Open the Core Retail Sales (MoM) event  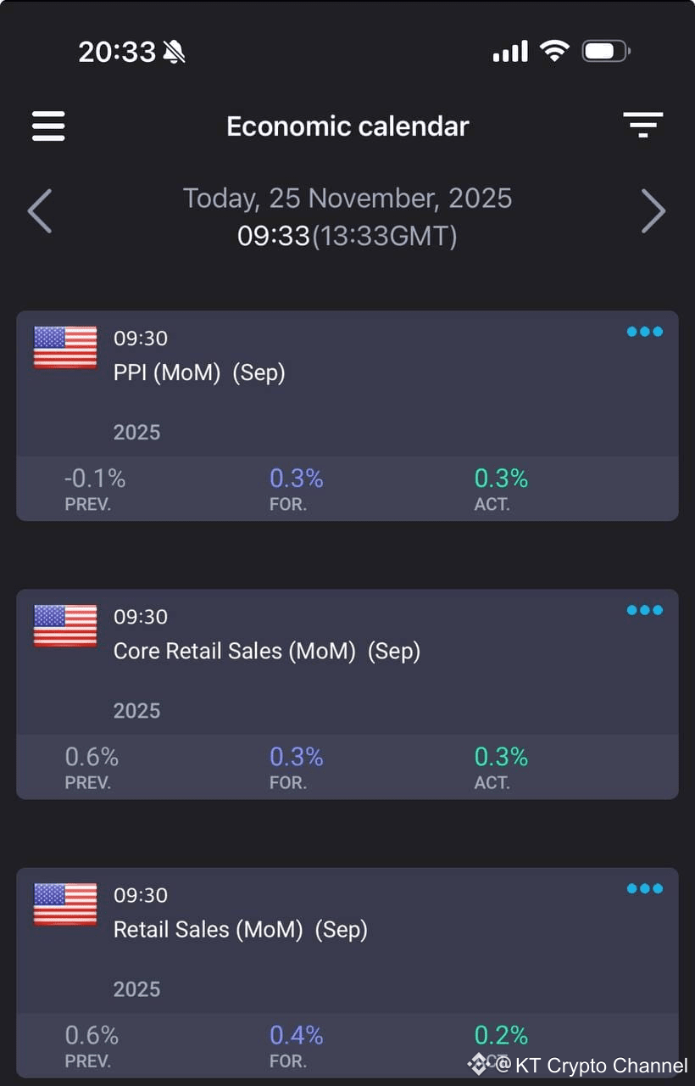[x=267, y=651]
